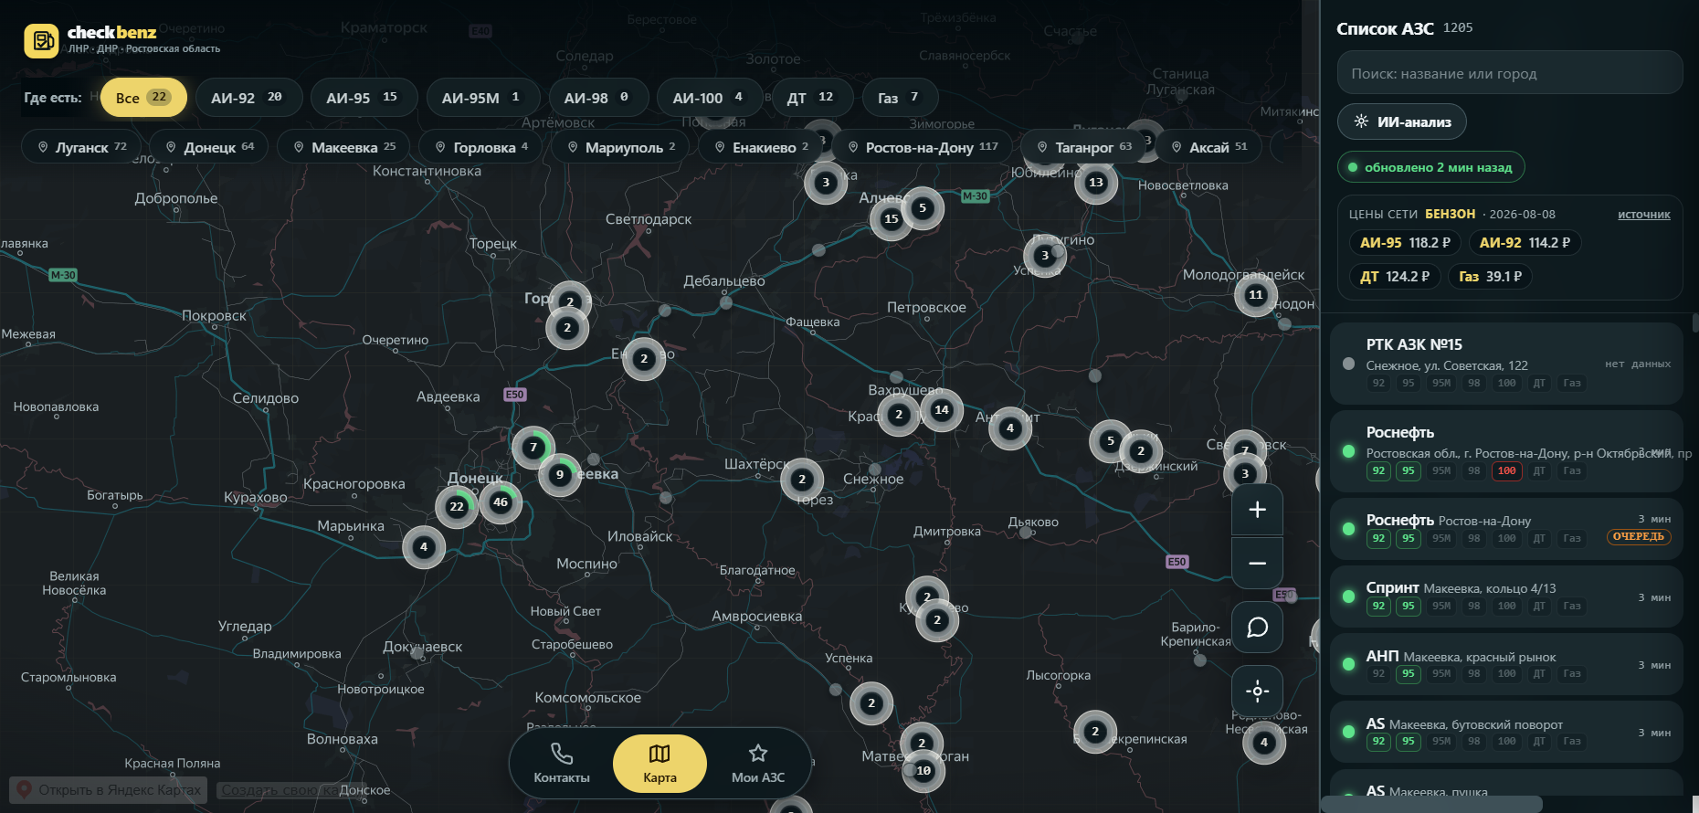
Task: Center the map on my location
Action: tap(1257, 691)
